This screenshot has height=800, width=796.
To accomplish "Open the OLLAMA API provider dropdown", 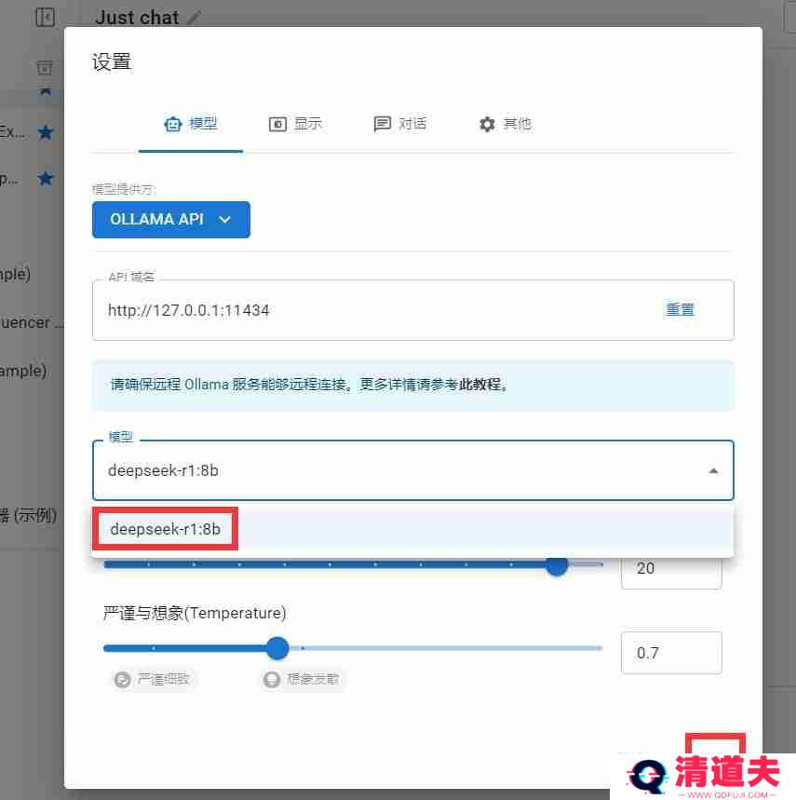I will click(170, 220).
